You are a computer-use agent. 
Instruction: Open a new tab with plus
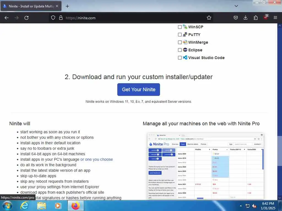click(67, 6)
